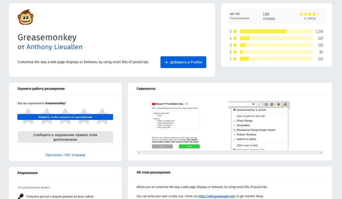Click the 1-star rating bar
The height and width of the screenshot is (199, 342).
276,59
